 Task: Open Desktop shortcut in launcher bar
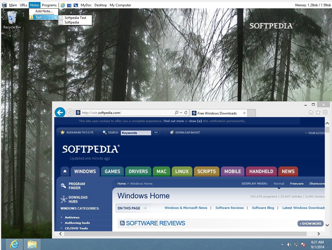click(101, 5)
